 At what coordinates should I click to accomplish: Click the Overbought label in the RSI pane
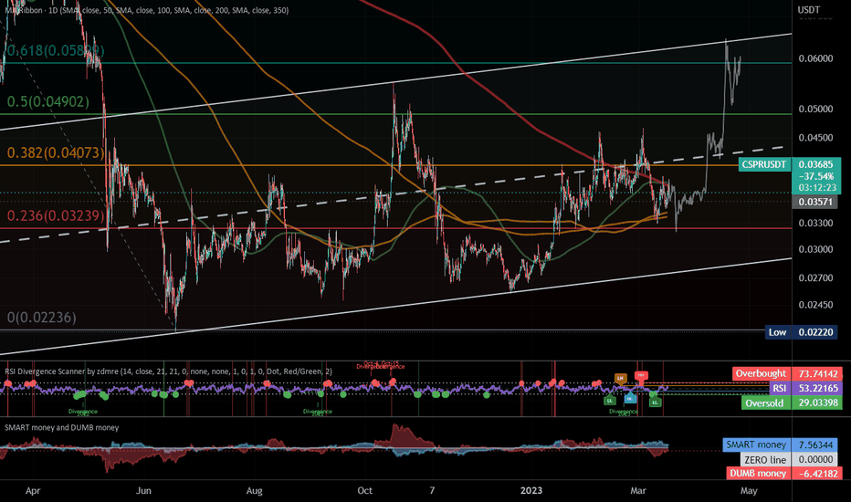[761, 373]
